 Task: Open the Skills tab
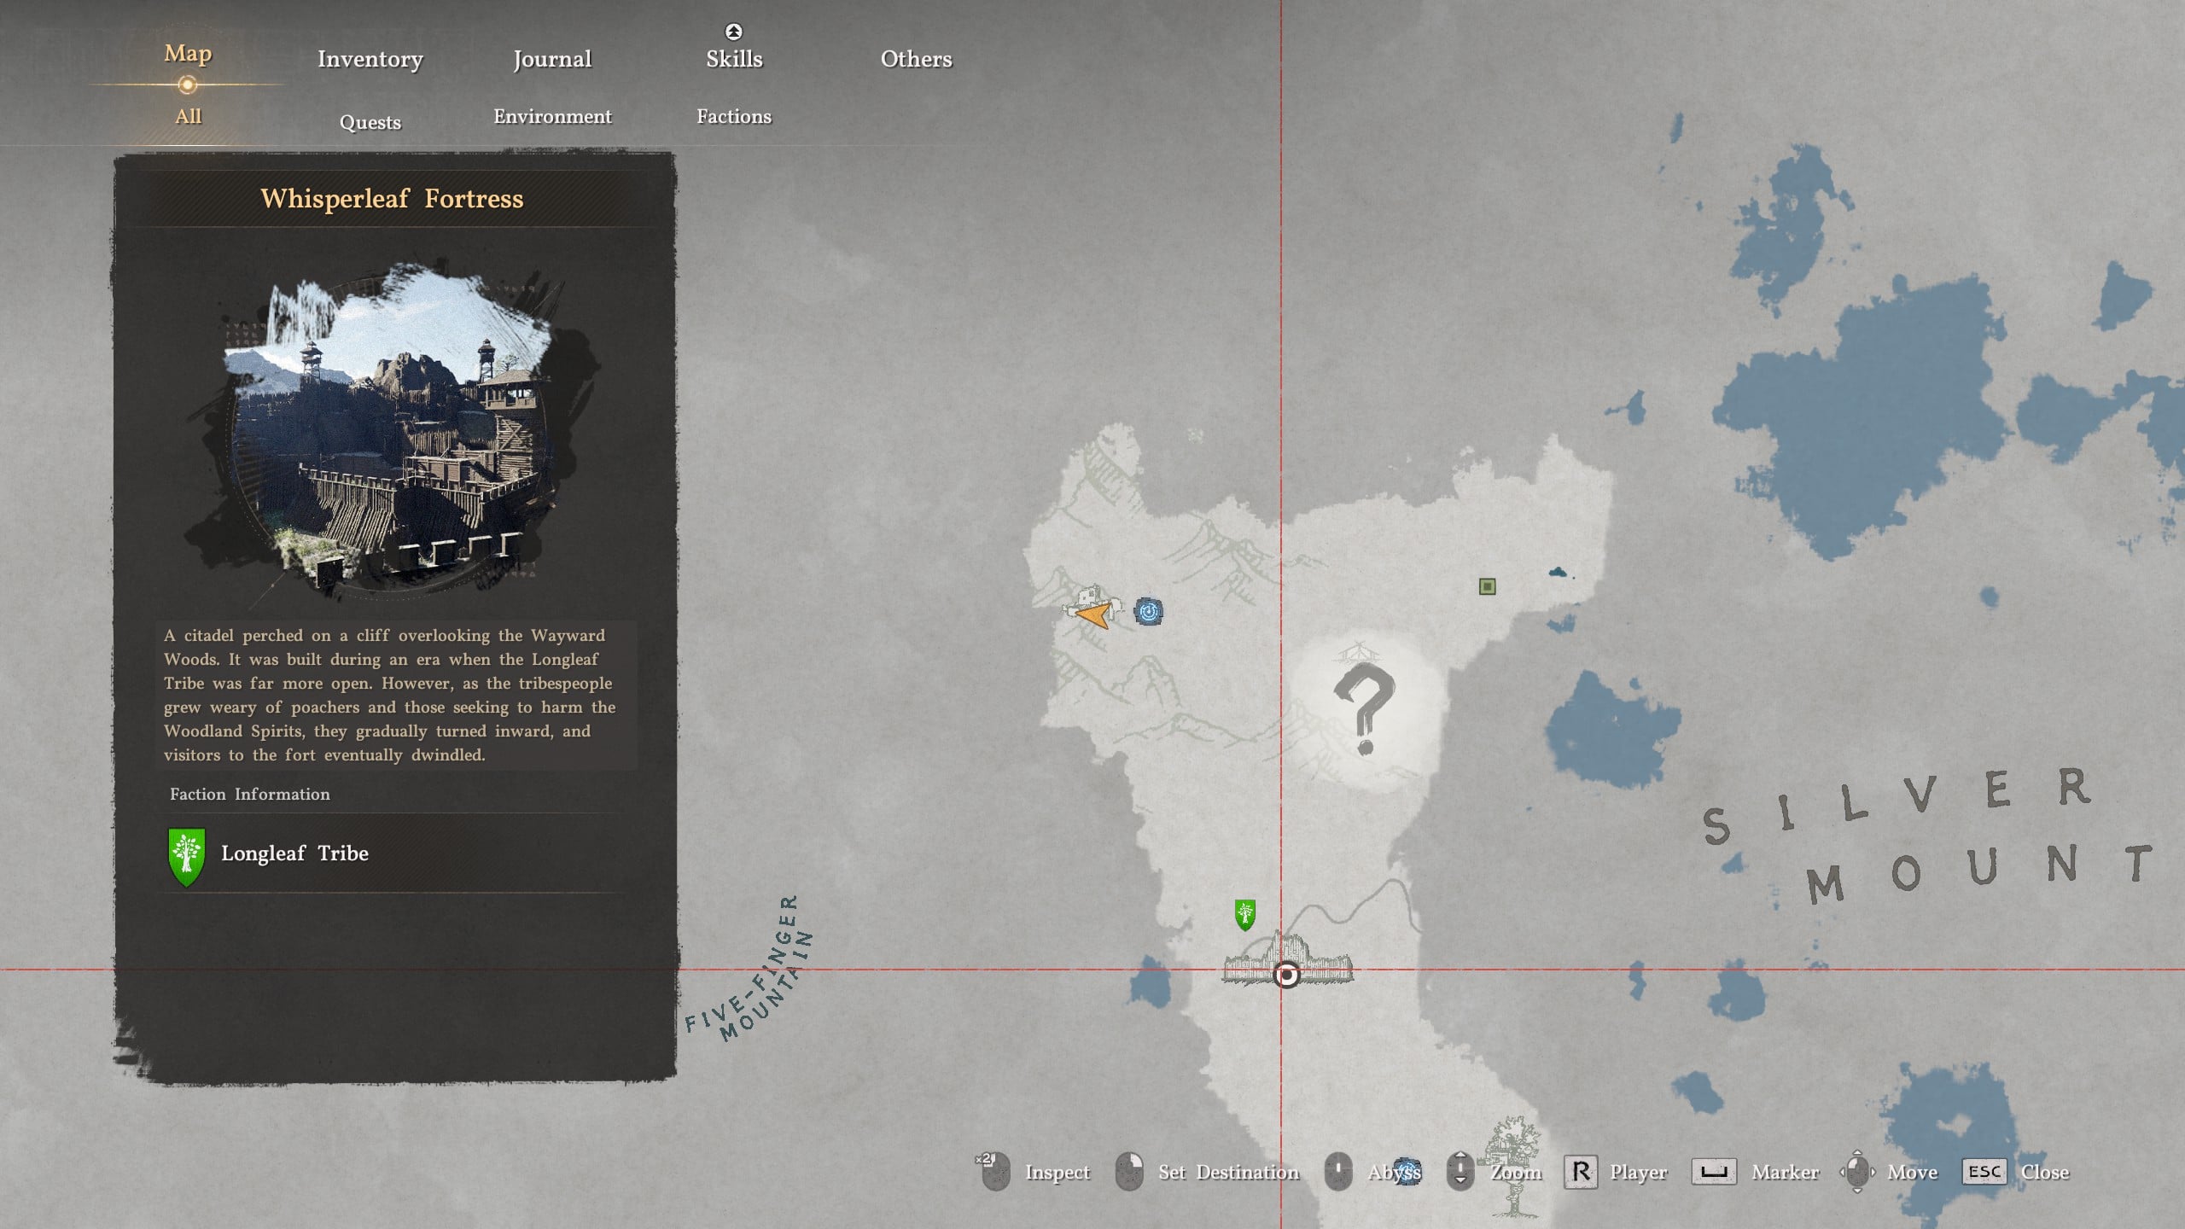point(733,59)
